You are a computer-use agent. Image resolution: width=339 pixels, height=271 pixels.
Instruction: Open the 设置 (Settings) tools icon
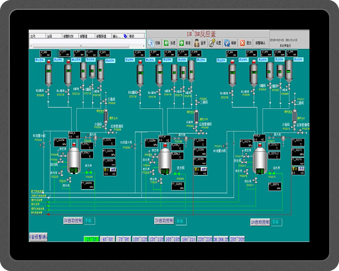point(211,43)
